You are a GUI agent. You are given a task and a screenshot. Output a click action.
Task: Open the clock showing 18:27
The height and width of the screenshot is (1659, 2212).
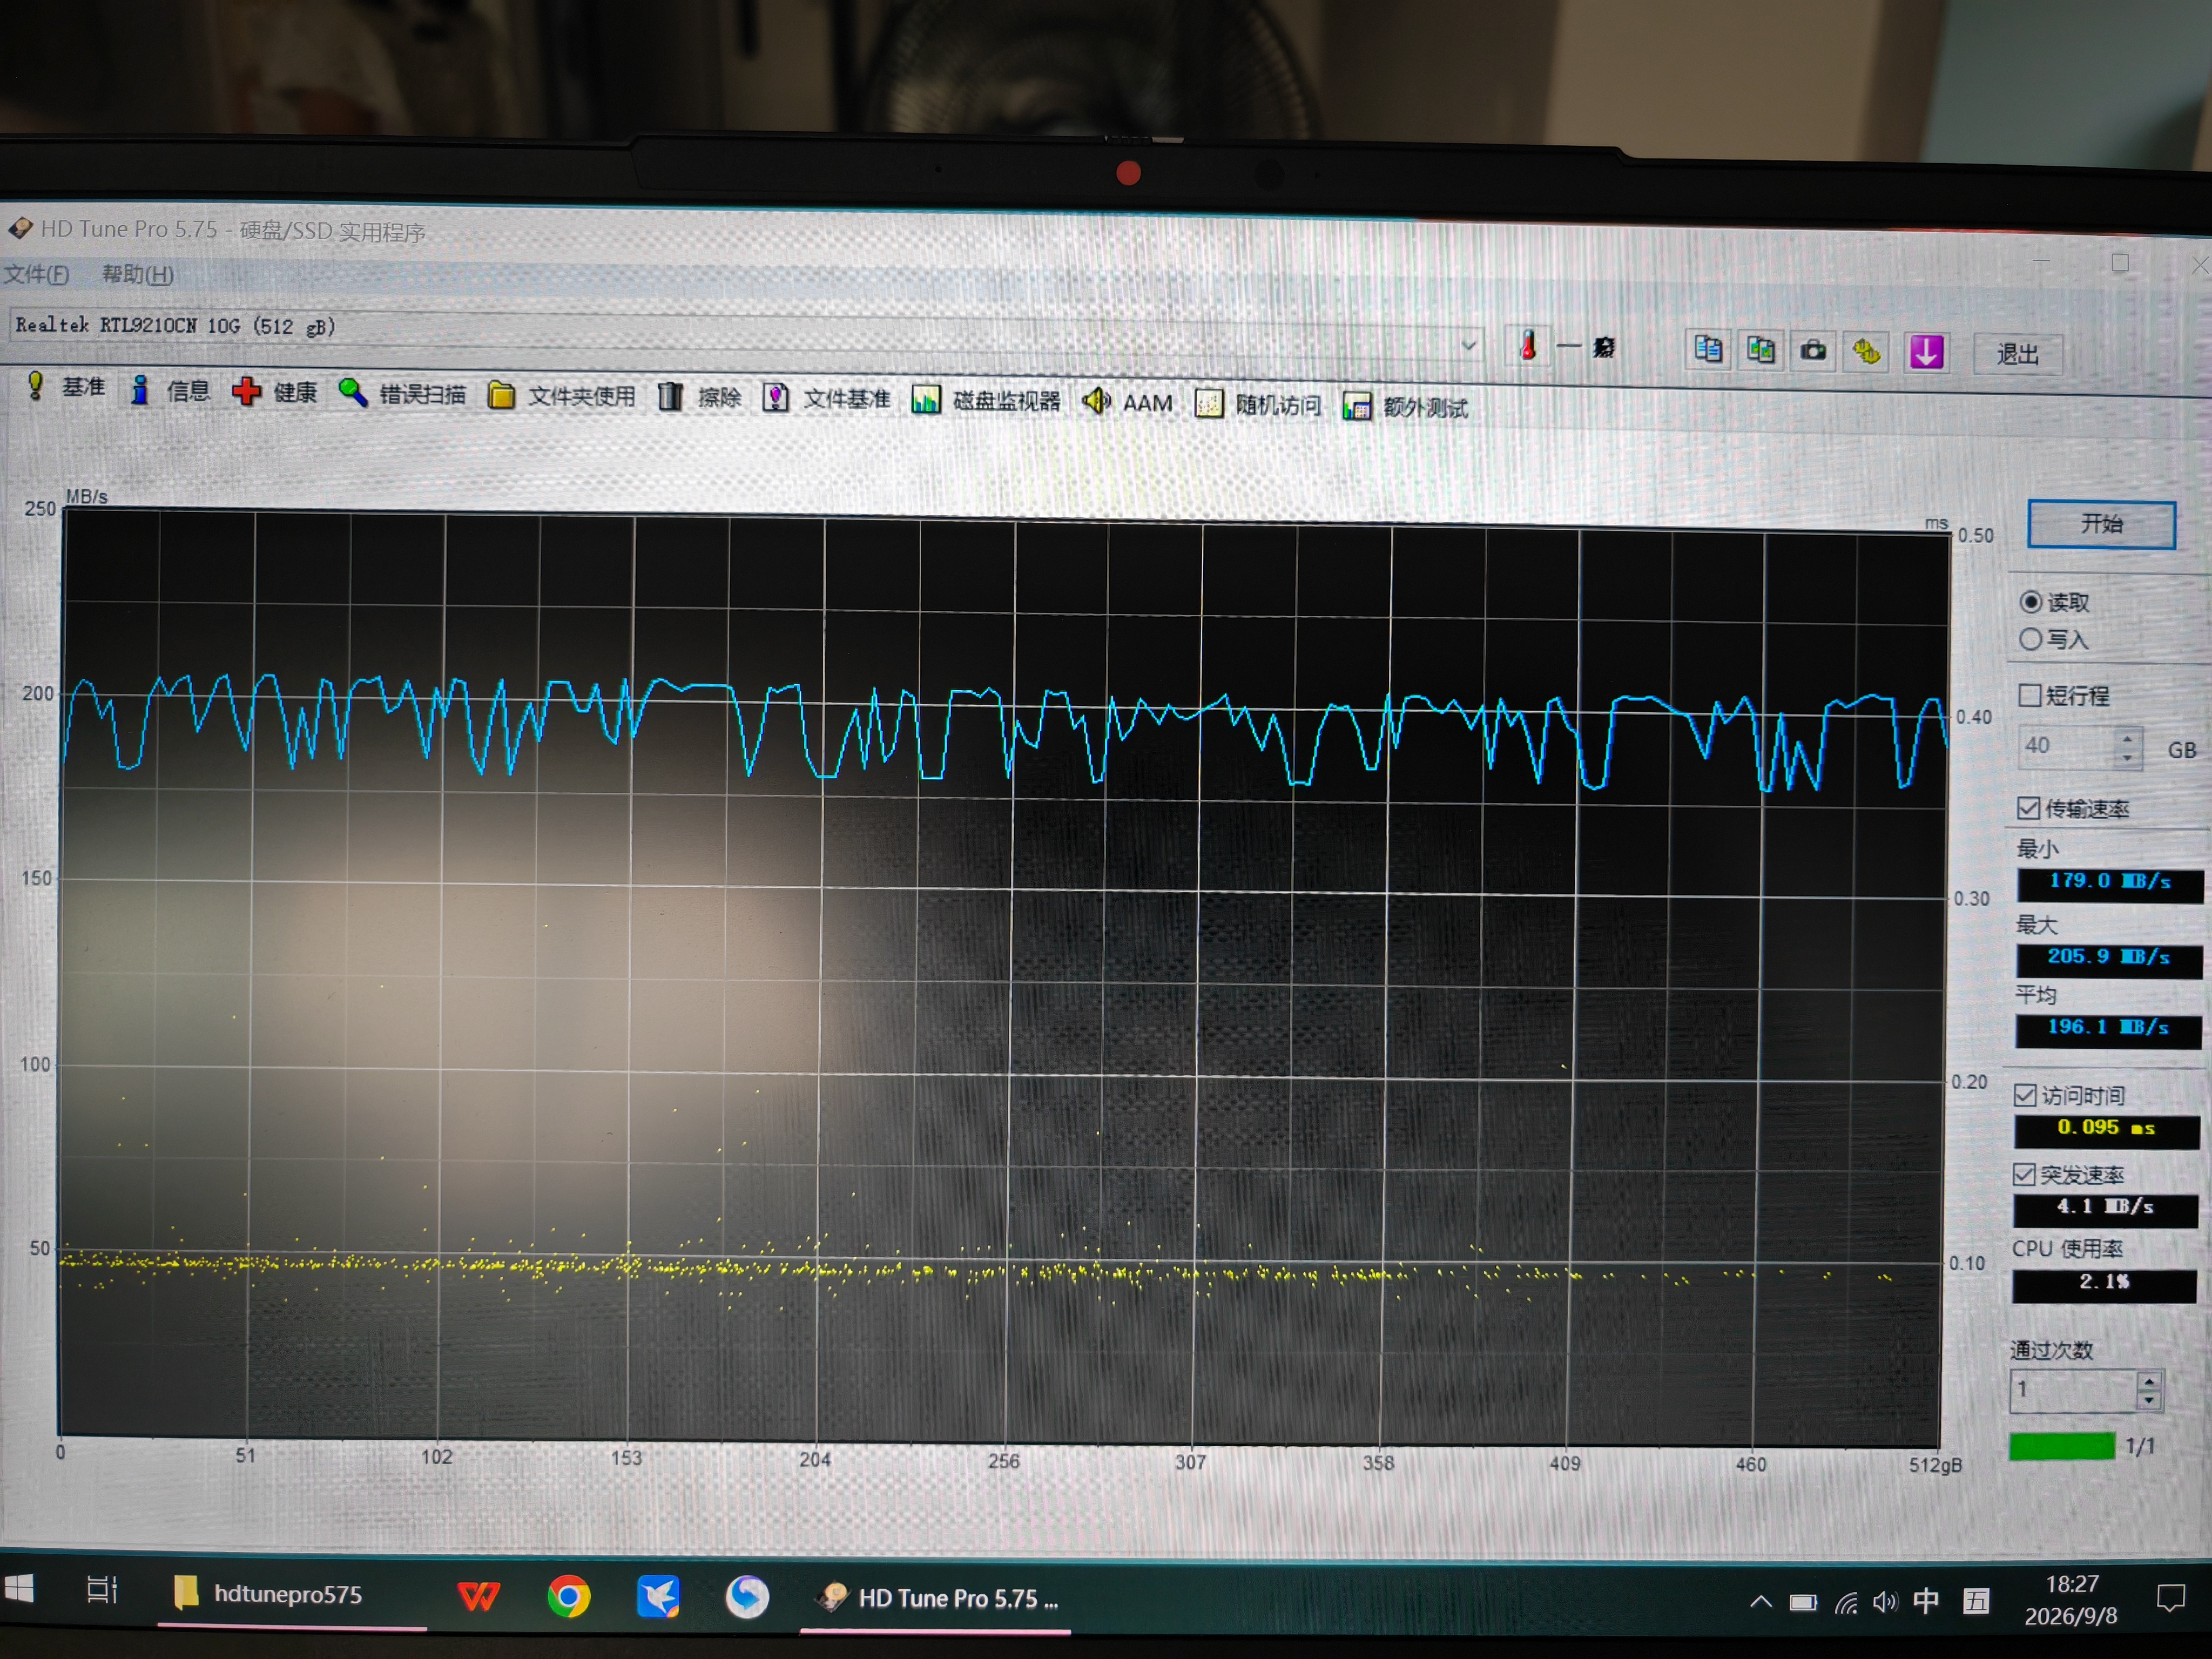coord(2071,1600)
